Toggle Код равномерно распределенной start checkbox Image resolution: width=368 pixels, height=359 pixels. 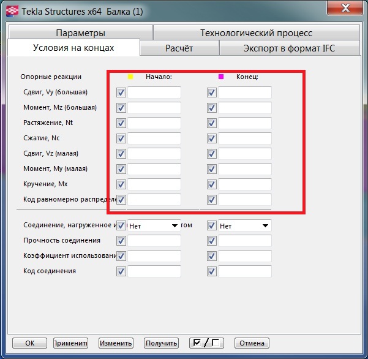click(121, 200)
